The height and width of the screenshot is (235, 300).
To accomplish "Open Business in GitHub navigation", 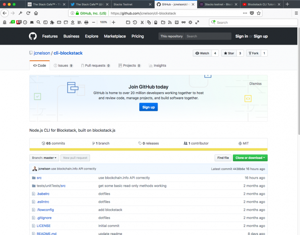I will coord(71,36).
